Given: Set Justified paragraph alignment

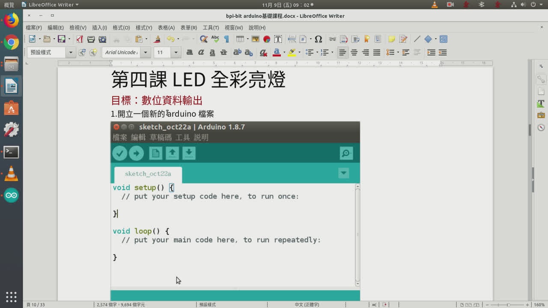Looking at the screenshot, I should 377,53.
